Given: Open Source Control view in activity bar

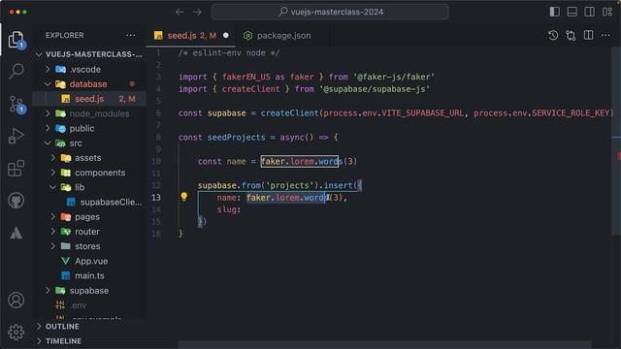Looking at the screenshot, I should point(16,104).
